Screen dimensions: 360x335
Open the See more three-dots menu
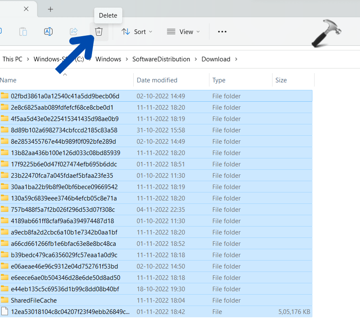222,32
